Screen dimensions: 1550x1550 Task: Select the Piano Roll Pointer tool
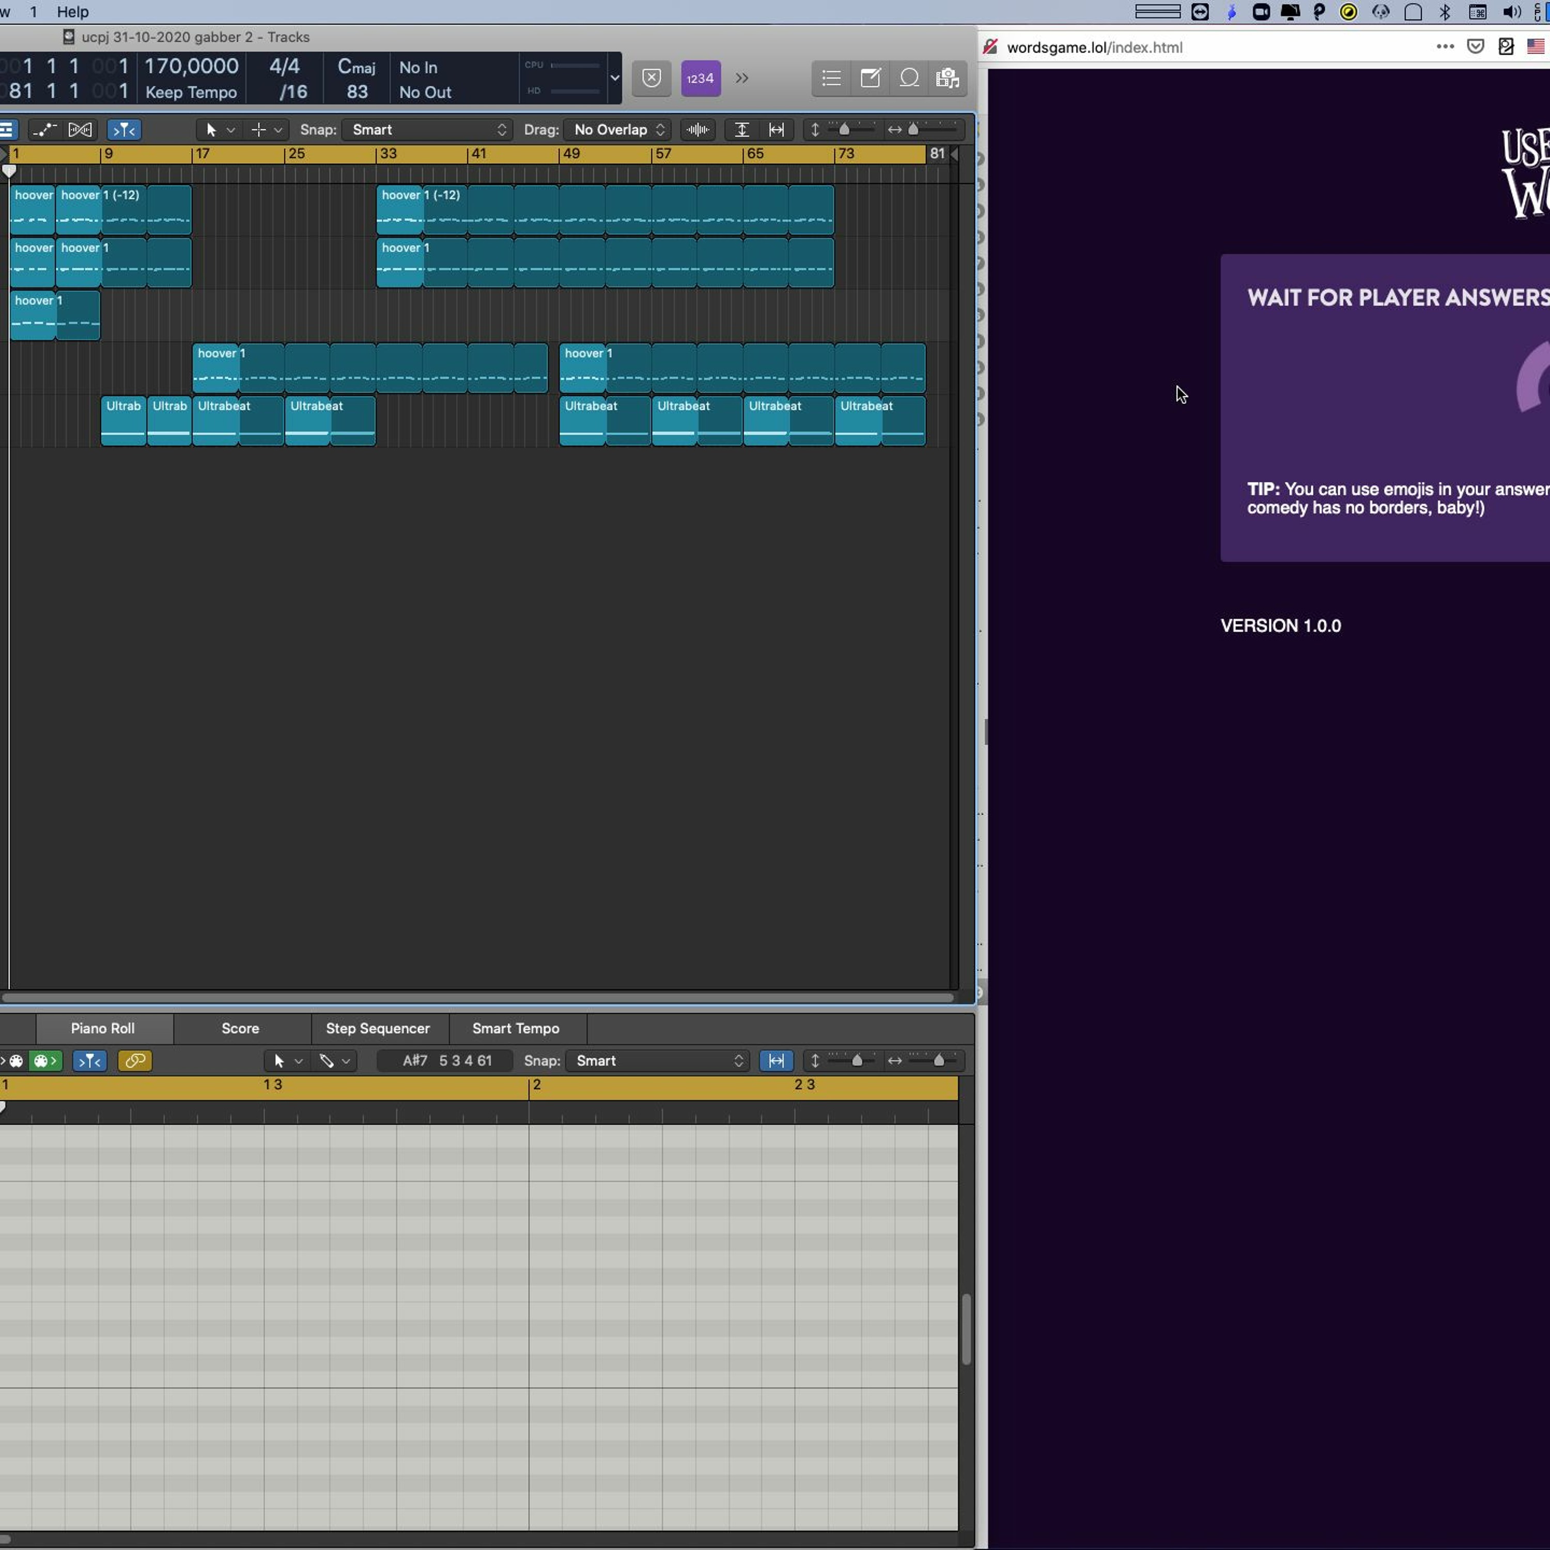(279, 1061)
